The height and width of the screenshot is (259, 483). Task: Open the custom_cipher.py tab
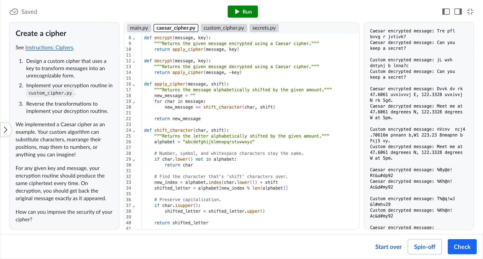tap(224, 28)
